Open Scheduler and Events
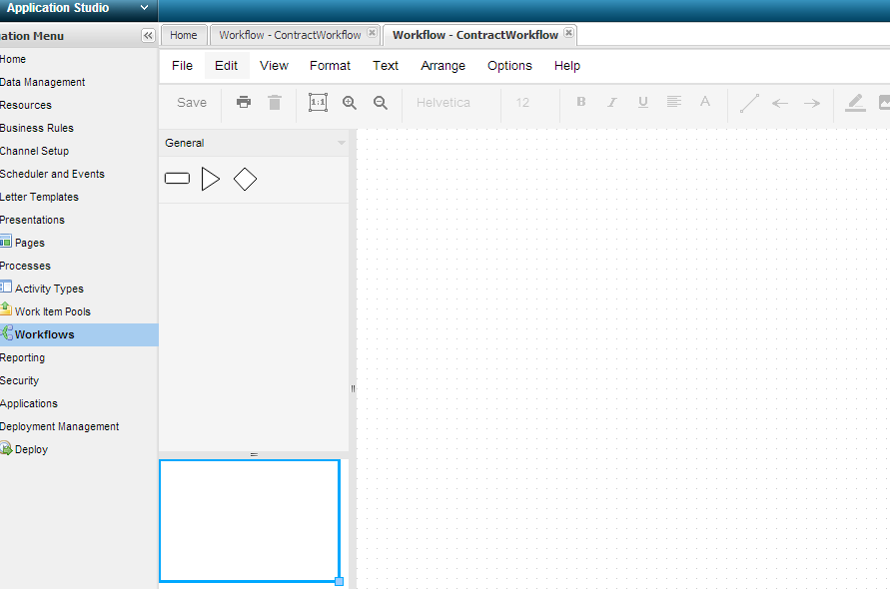This screenshot has height=589, width=890. (53, 174)
